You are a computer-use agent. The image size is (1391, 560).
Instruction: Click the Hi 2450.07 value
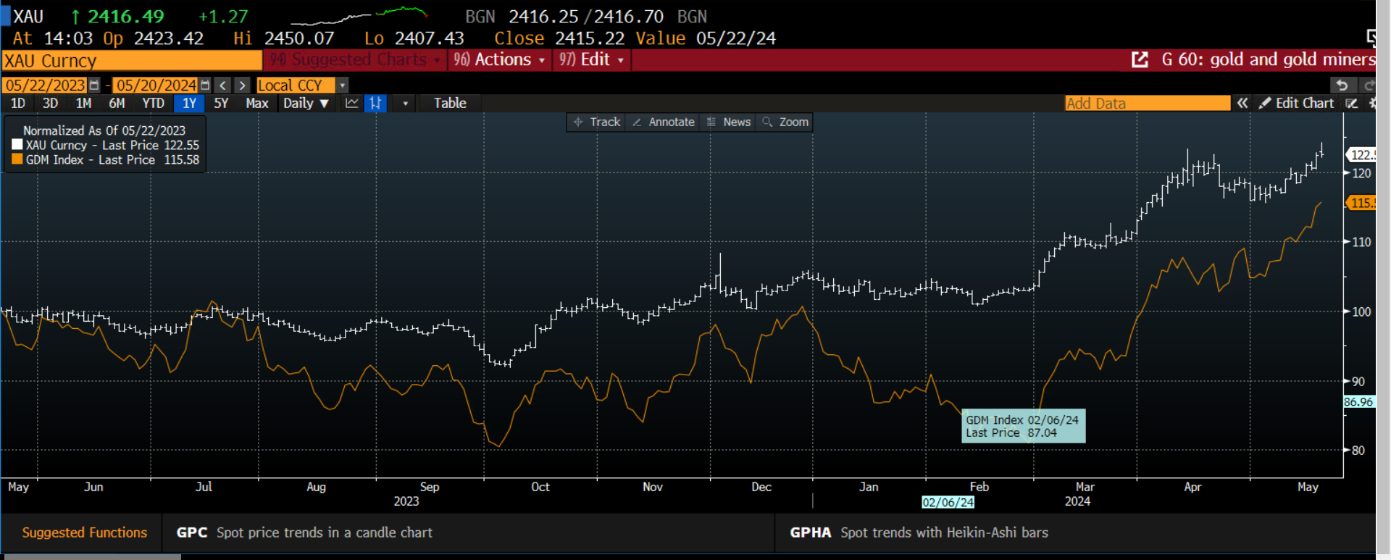tap(284, 38)
